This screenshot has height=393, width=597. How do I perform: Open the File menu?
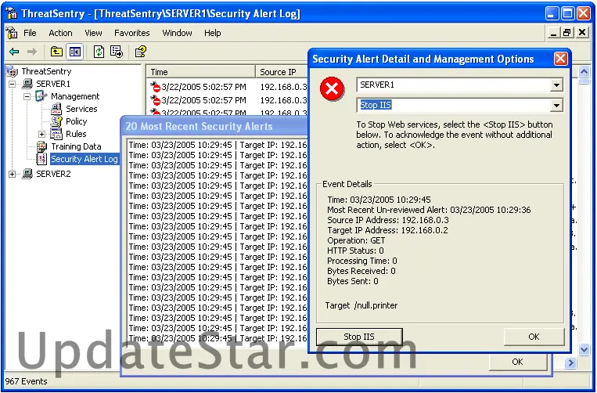tap(30, 33)
